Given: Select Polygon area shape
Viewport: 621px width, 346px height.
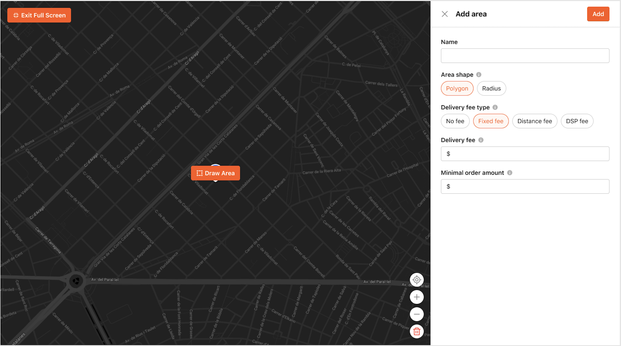Looking at the screenshot, I should (x=457, y=88).
